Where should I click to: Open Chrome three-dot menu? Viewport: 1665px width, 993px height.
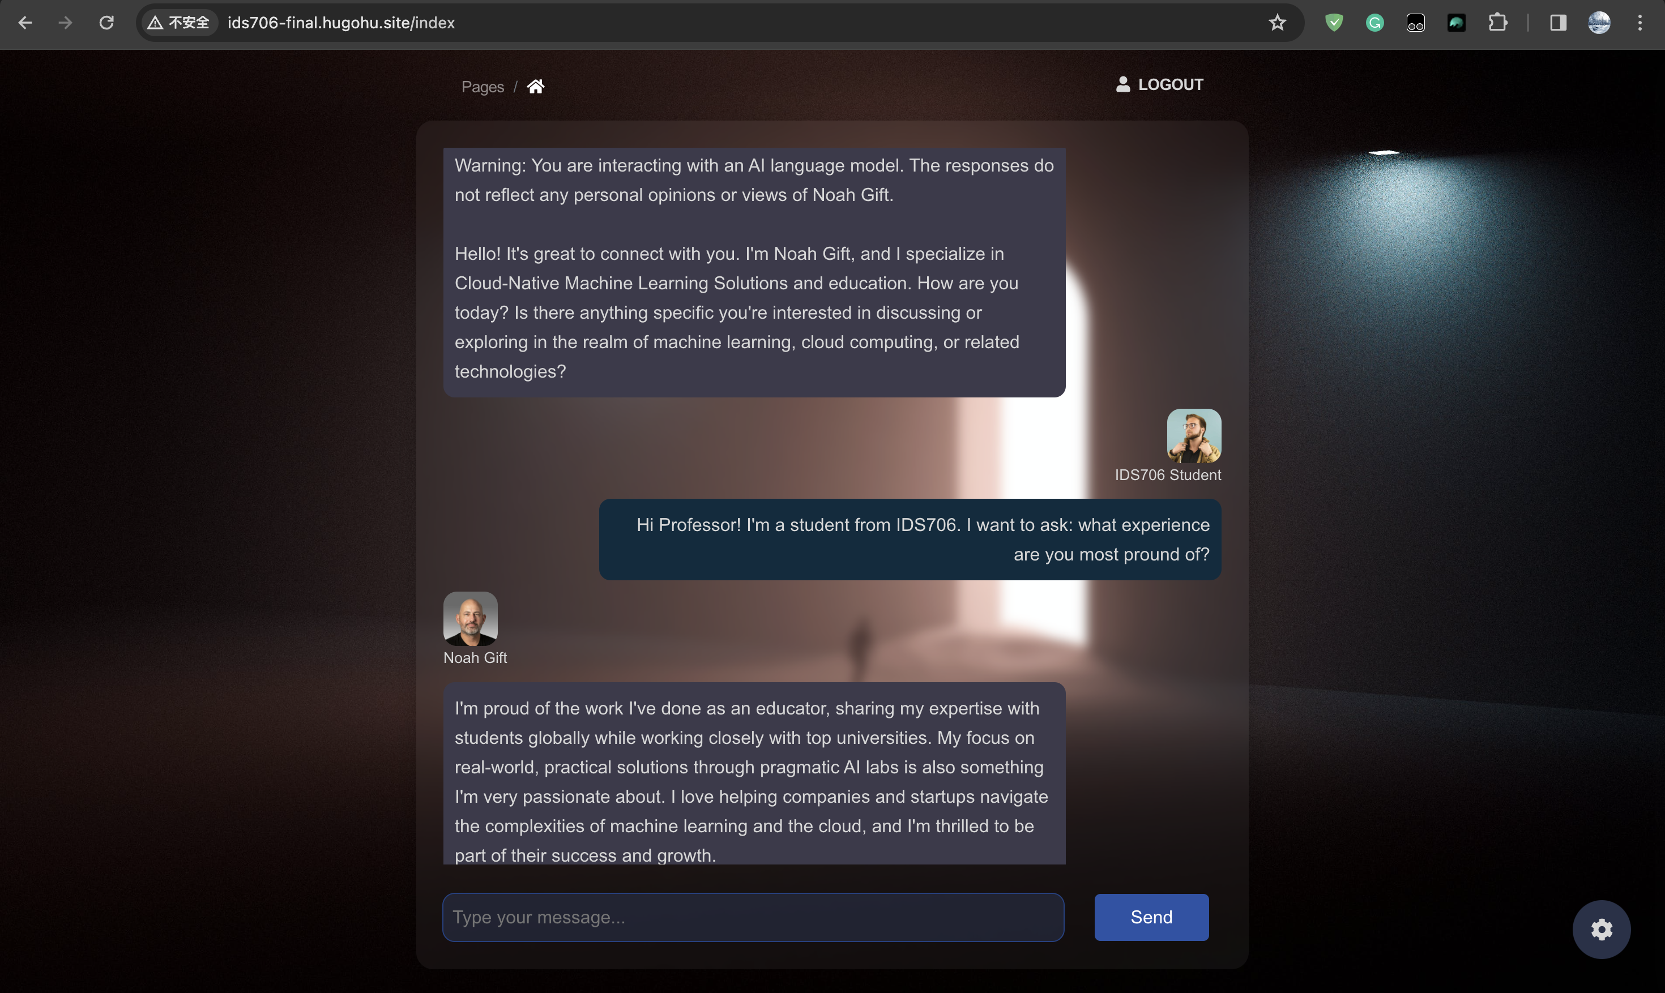(1640, 23)
